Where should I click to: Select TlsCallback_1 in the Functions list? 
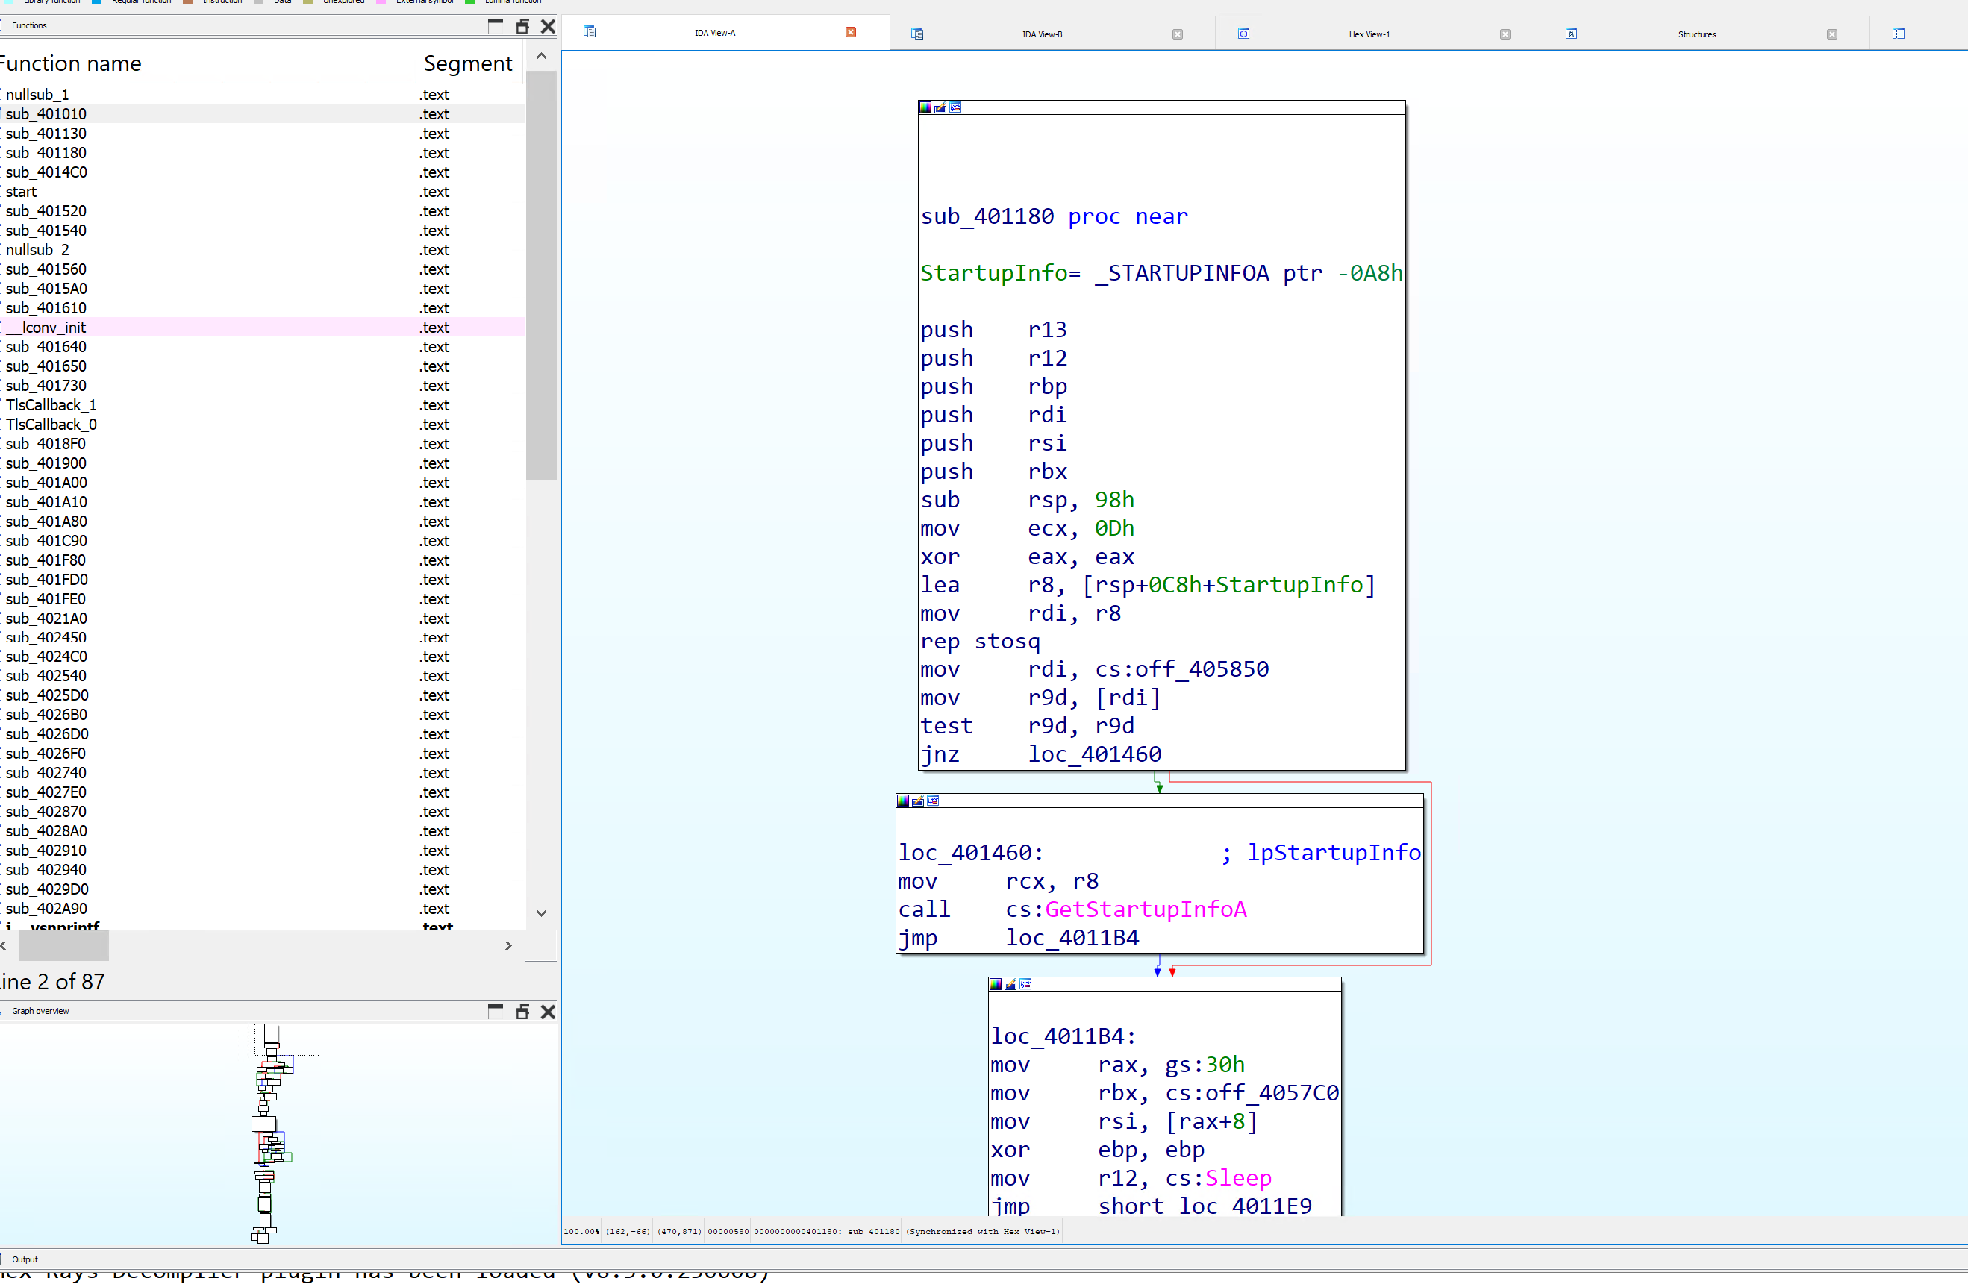[262, 405]
